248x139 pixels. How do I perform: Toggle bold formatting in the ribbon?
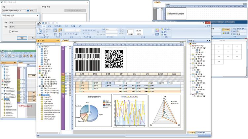[66, 34]
